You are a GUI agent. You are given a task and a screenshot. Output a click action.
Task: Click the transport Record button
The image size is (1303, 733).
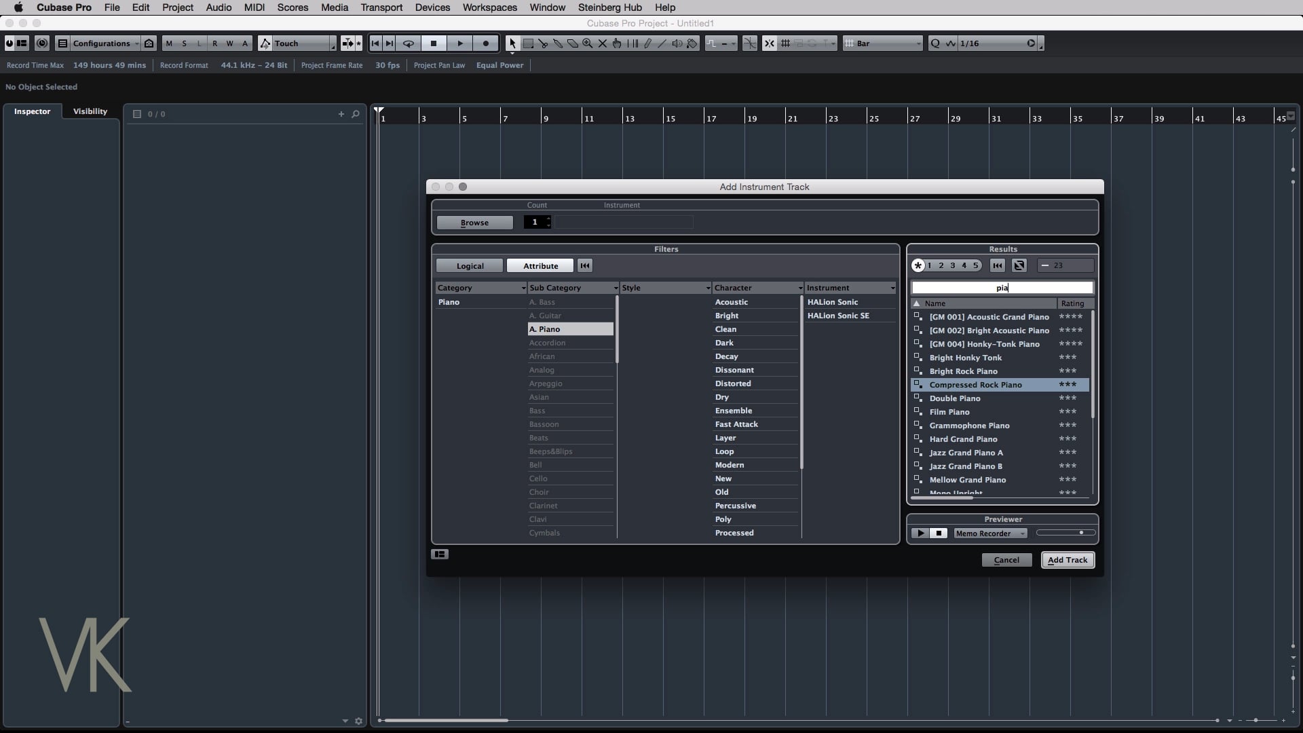(x=485, y=43)
